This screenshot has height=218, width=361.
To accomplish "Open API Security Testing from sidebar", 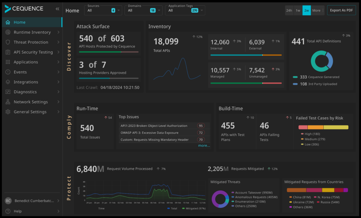I will click(x=32, y=52).
